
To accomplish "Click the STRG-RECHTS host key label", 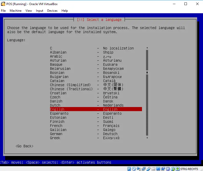I will click(189, 169).
